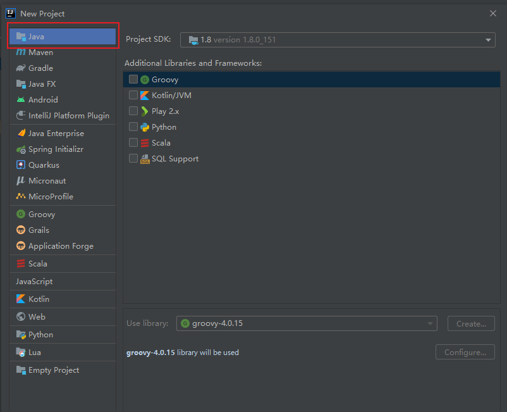Choose the Gradle label in the list

tap(40, 68)
